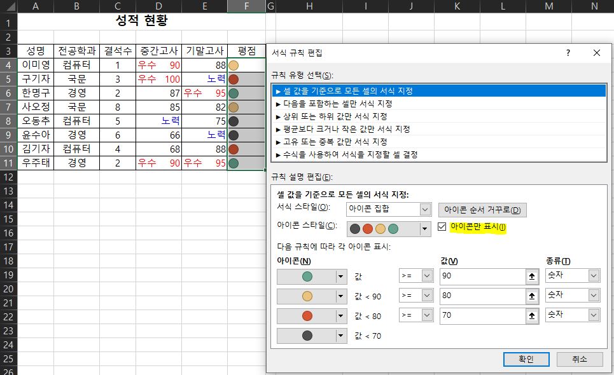Click the range selector icon for value 70
Image resolution: width=614 pixels, height=375 pixels.
[x=532, y=315]
